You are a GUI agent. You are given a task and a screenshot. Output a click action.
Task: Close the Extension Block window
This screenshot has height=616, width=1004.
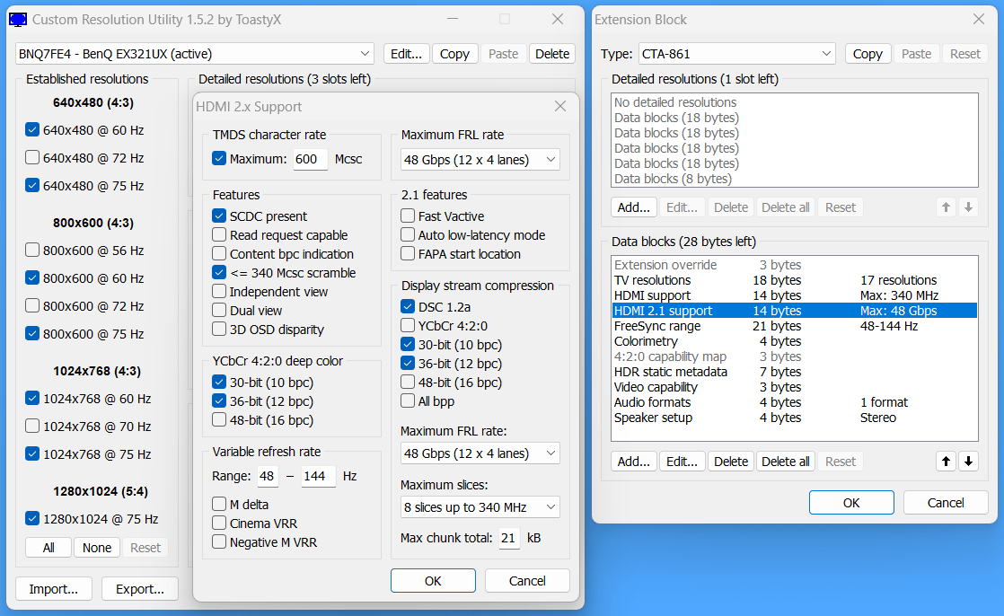978,19
